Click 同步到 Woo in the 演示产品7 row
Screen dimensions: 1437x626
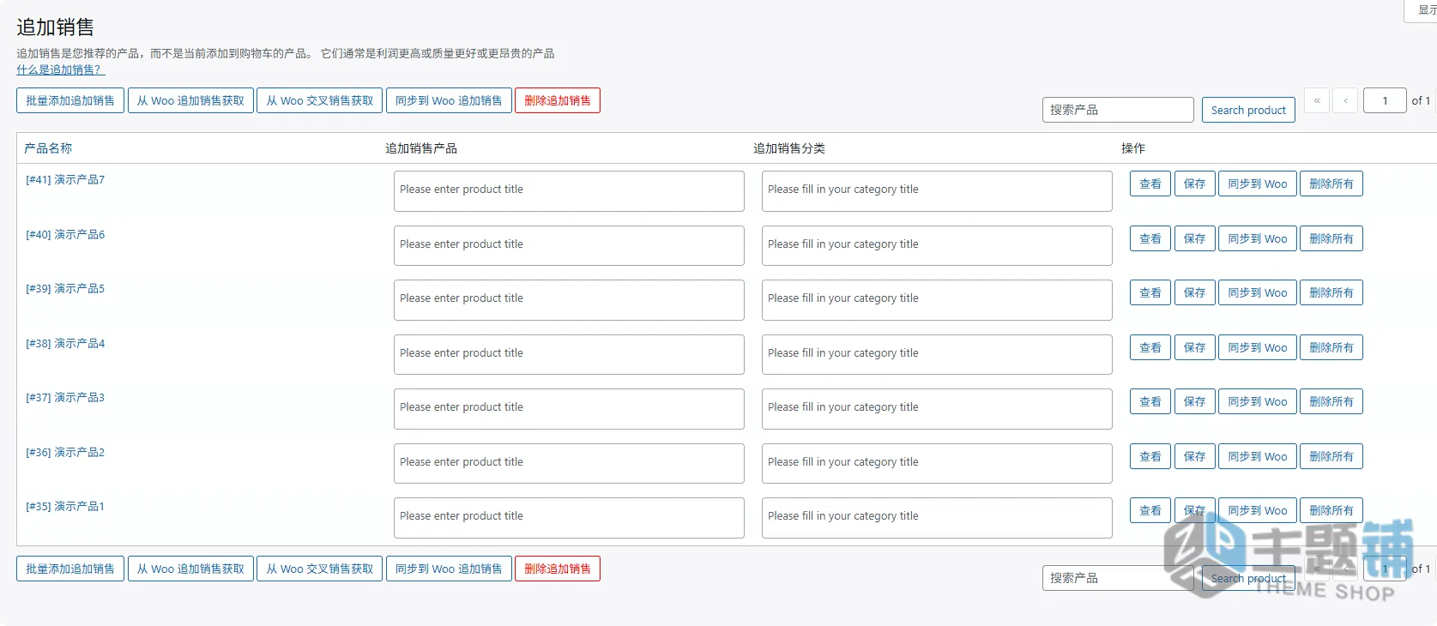coord(1258,184)
